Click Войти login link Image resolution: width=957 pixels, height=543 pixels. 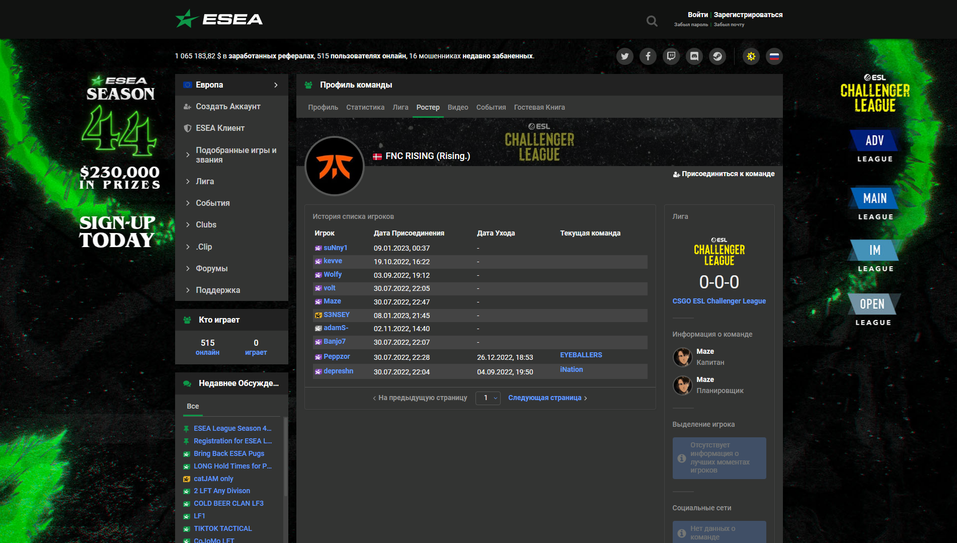click(698, 15)
